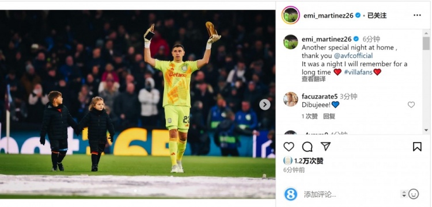View the 1.2万次赞 likes list
This screenshot has width=432, height=207.
[x=309, y=161]
